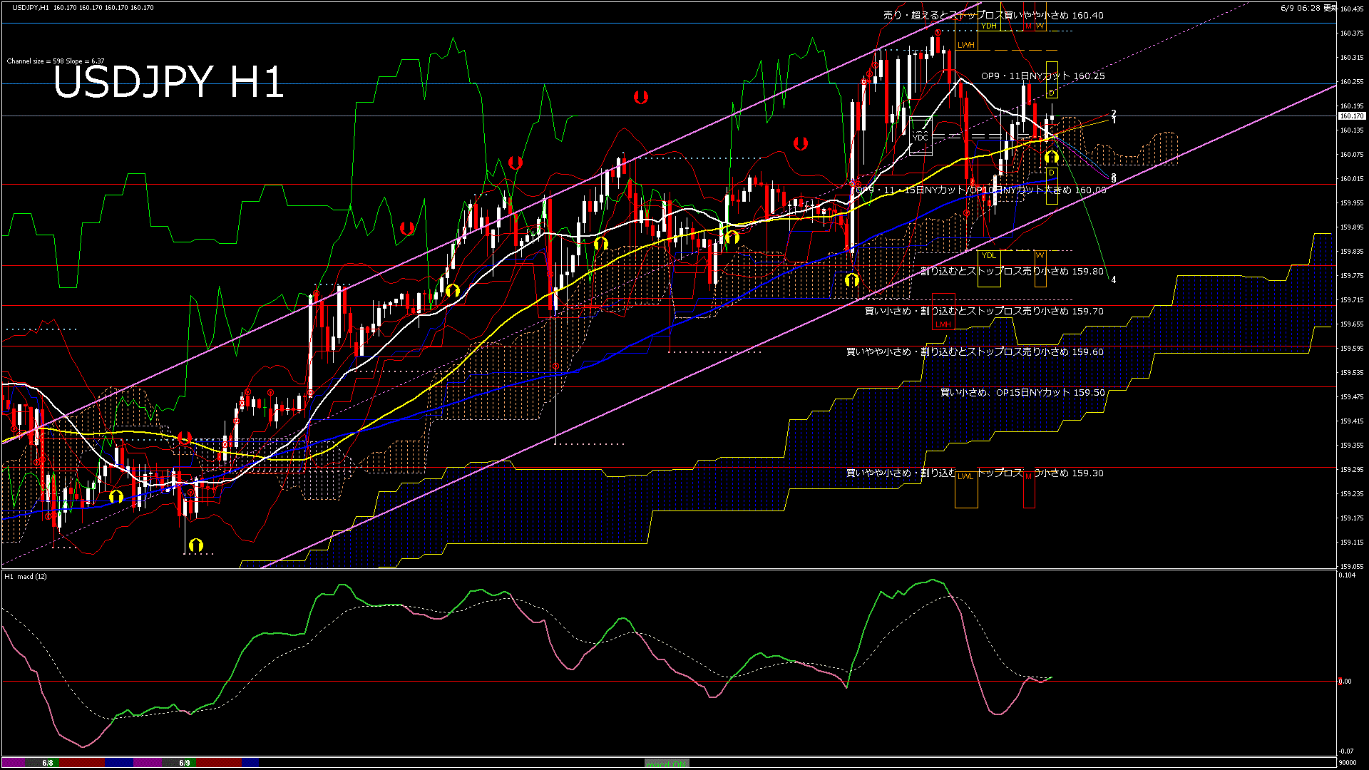Click the 6/9 06:28 update timestamp
This screenshot has width=1369, height=770.
click(x=1309, y=8)
